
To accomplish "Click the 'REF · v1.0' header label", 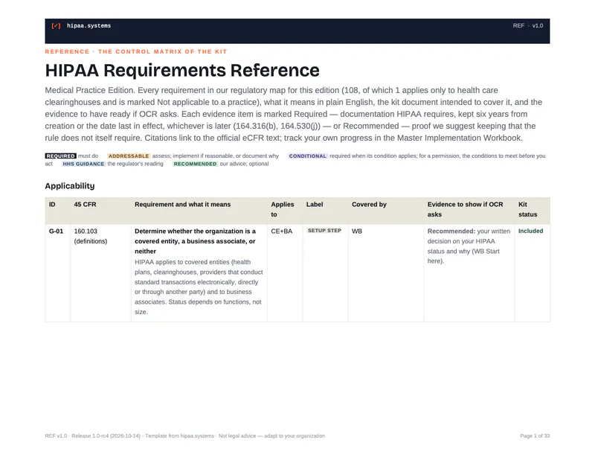I will (x=528, y=26).
